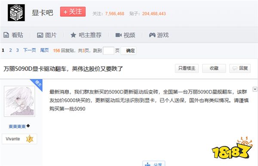Screen dimensions: 258x166
Task: Go to page 3 of replies
Action: 18,50
